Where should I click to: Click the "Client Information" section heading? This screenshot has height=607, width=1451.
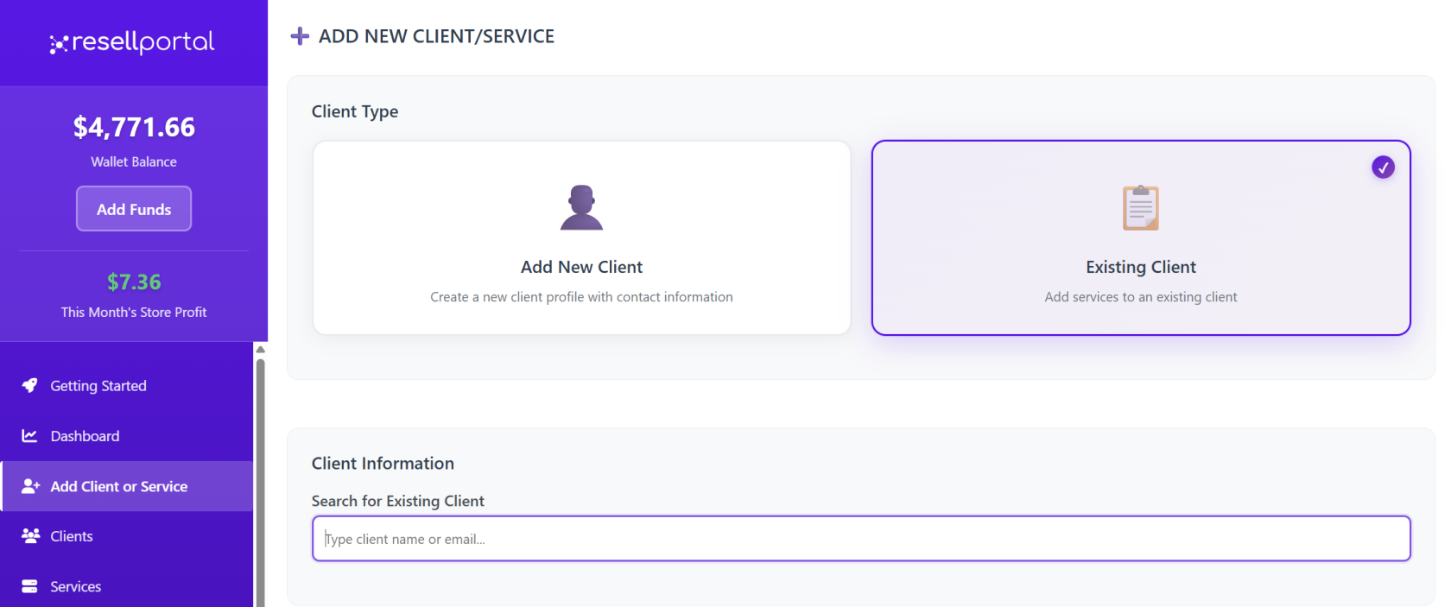tap(383, 464)
